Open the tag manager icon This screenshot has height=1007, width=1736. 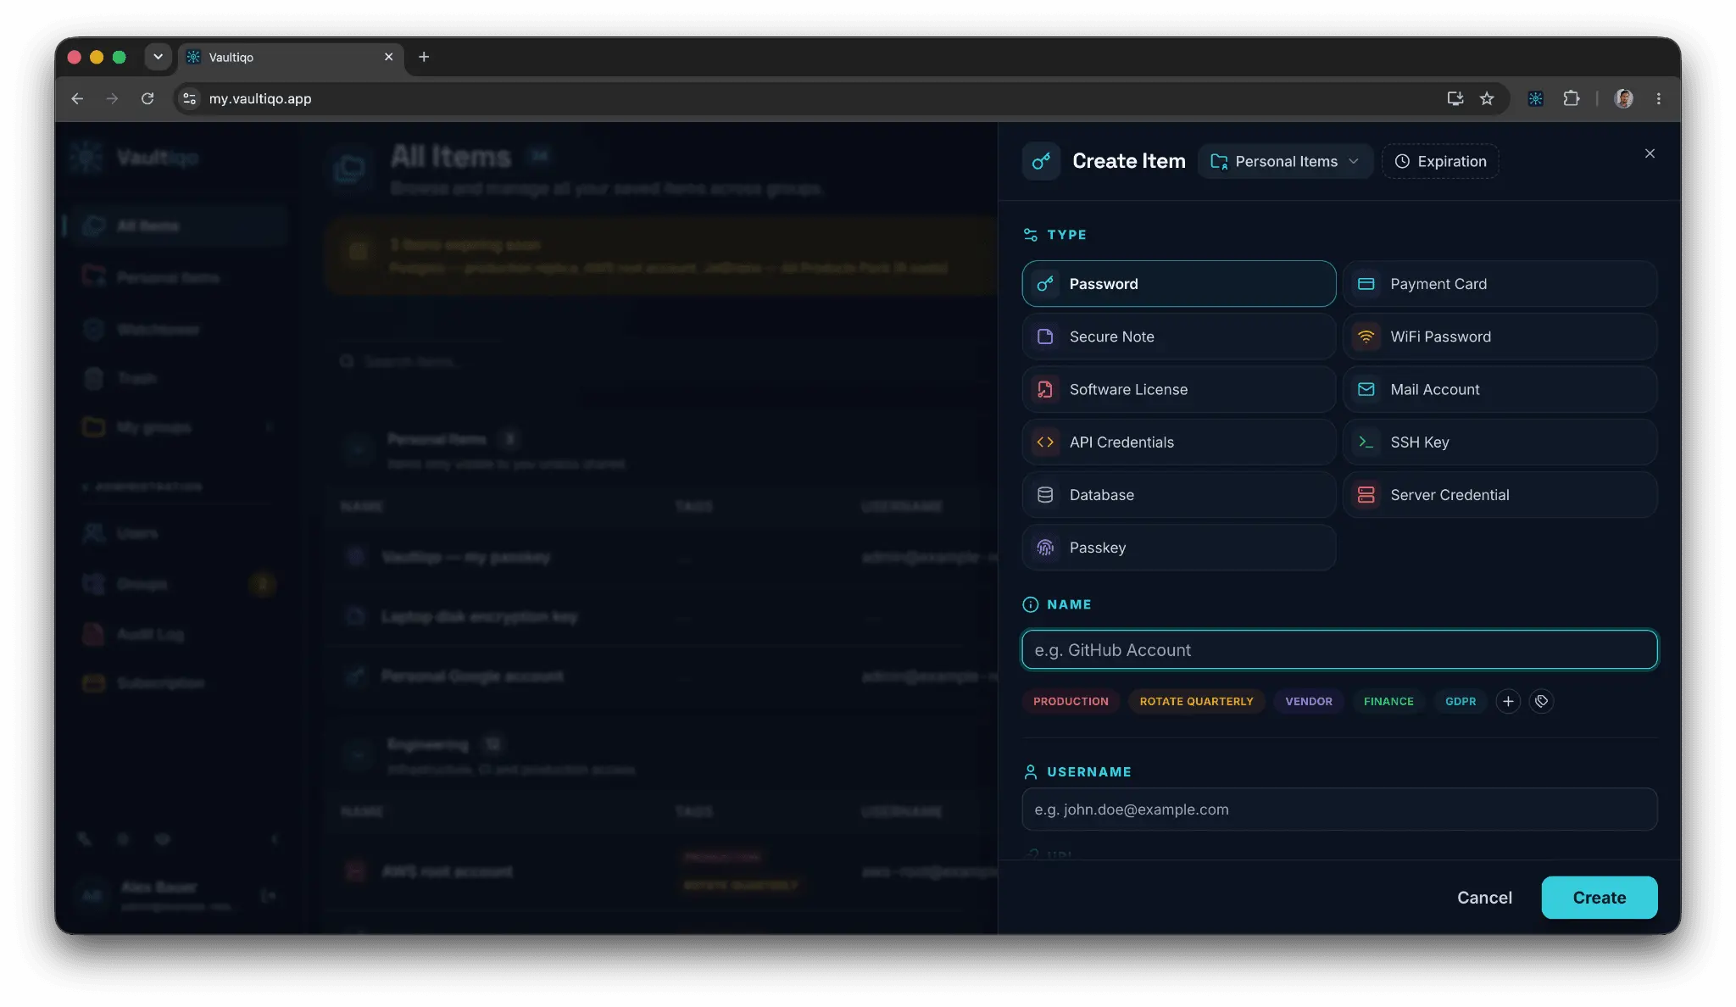1541,701
